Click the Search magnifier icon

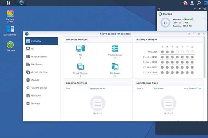pyautogui.click(x=199, y=3)
